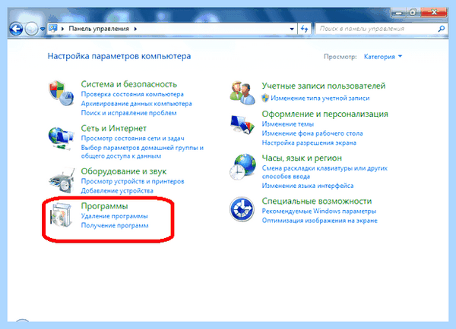
Task: Open Часы, язык и регион category
Action: 302,158
